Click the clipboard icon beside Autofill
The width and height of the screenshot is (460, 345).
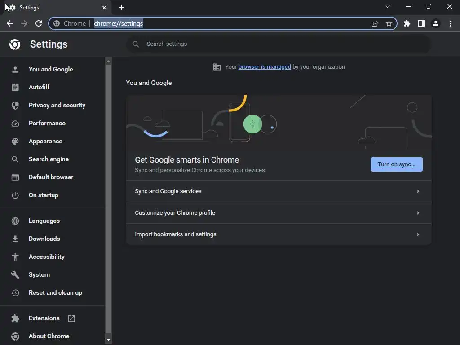tap(15, 88)
